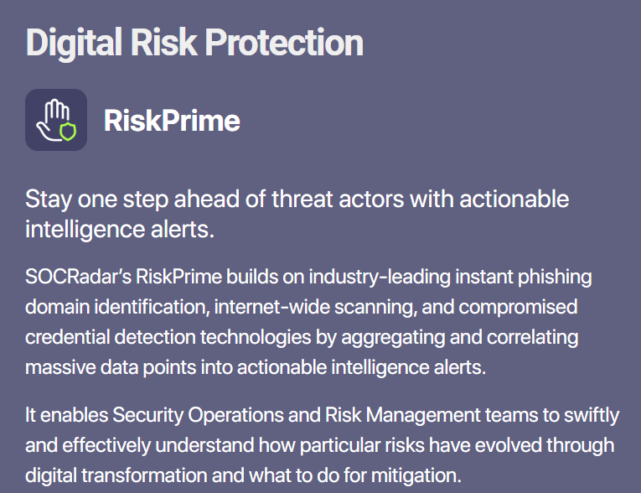Select the Digital Risk Protection heading
641x493 pixels.
point(194,44)
